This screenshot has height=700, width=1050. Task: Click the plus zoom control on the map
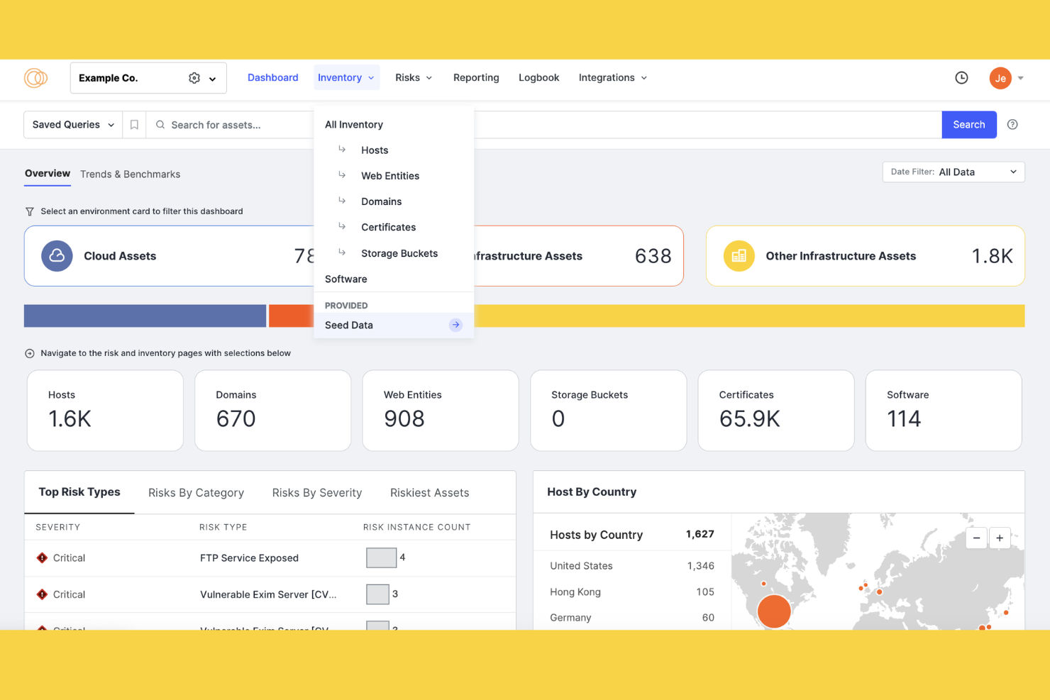coord(1000,538)
